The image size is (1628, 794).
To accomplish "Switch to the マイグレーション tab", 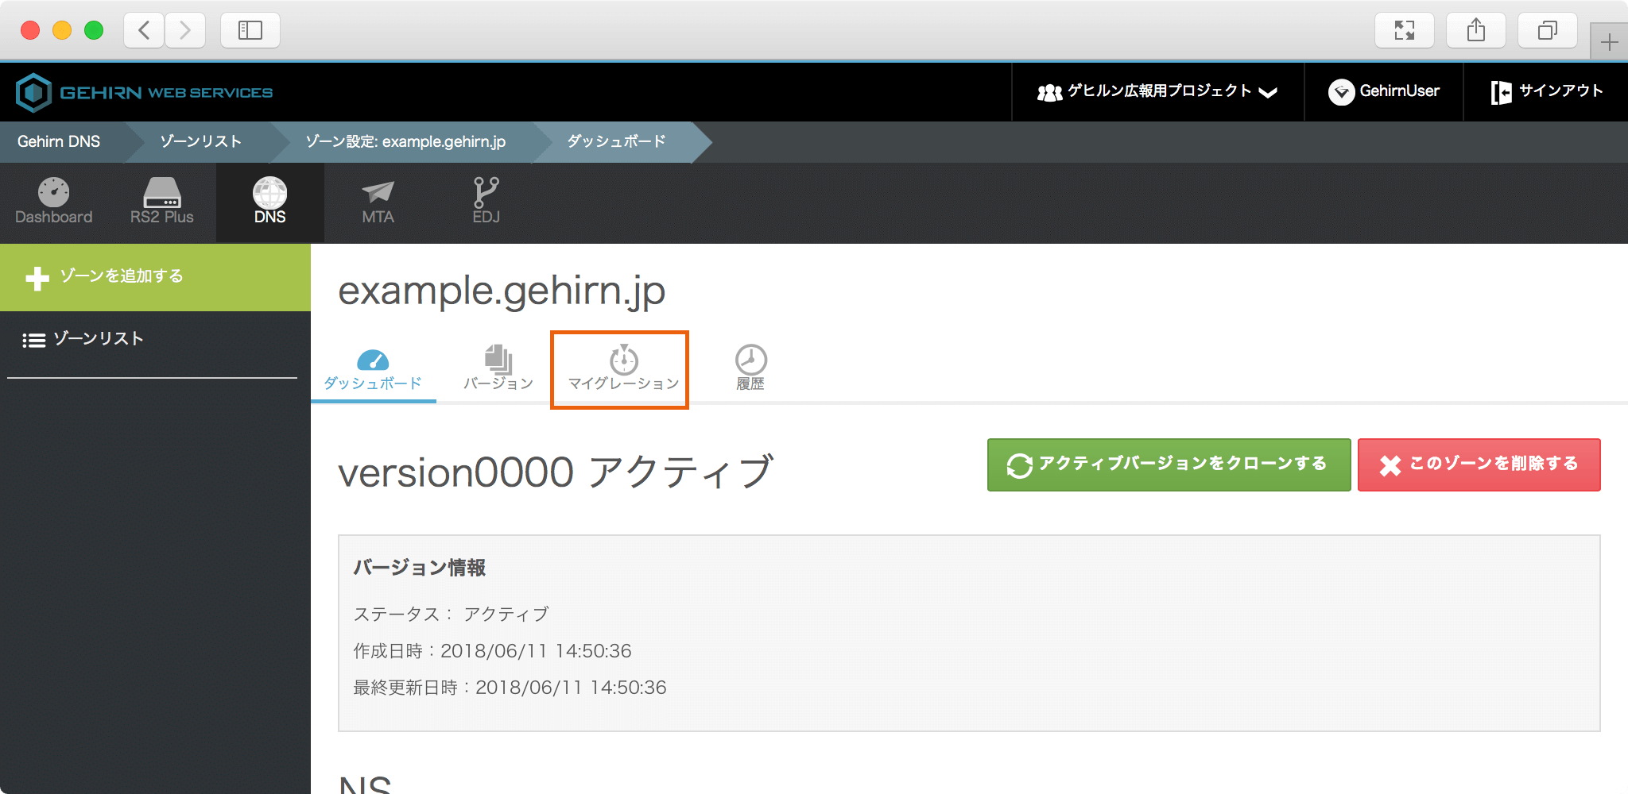I will (x=622, y=369).
